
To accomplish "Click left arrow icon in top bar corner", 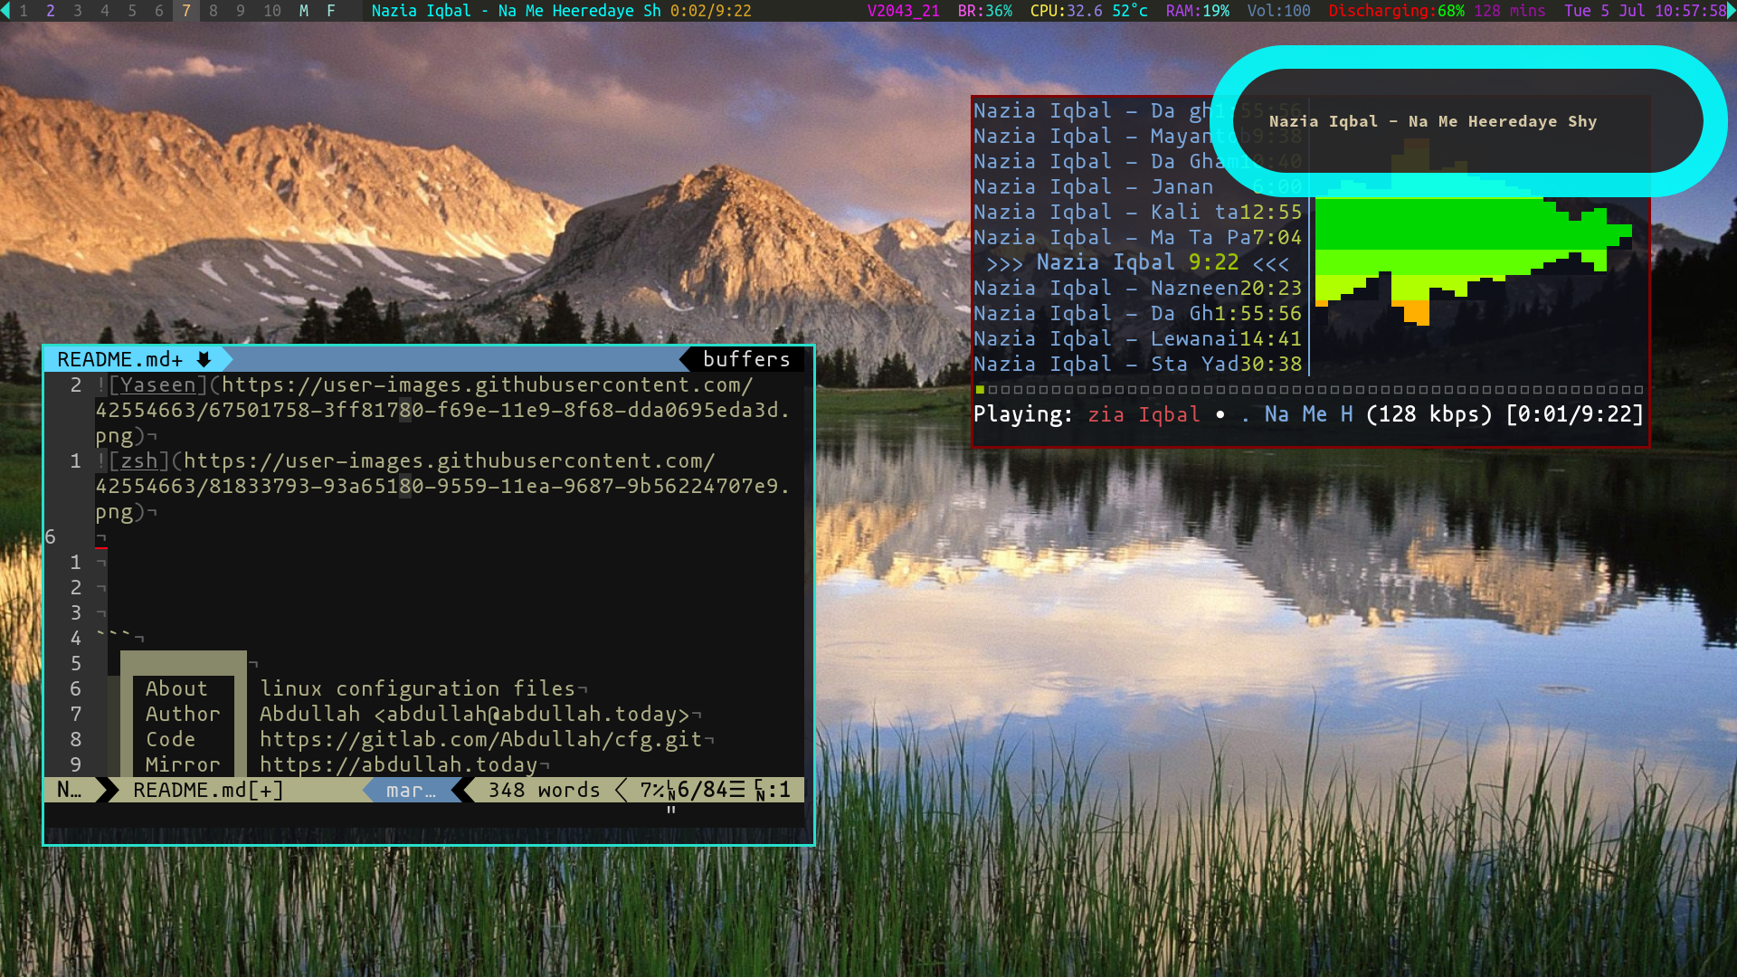I will click(x=5, y=11).
